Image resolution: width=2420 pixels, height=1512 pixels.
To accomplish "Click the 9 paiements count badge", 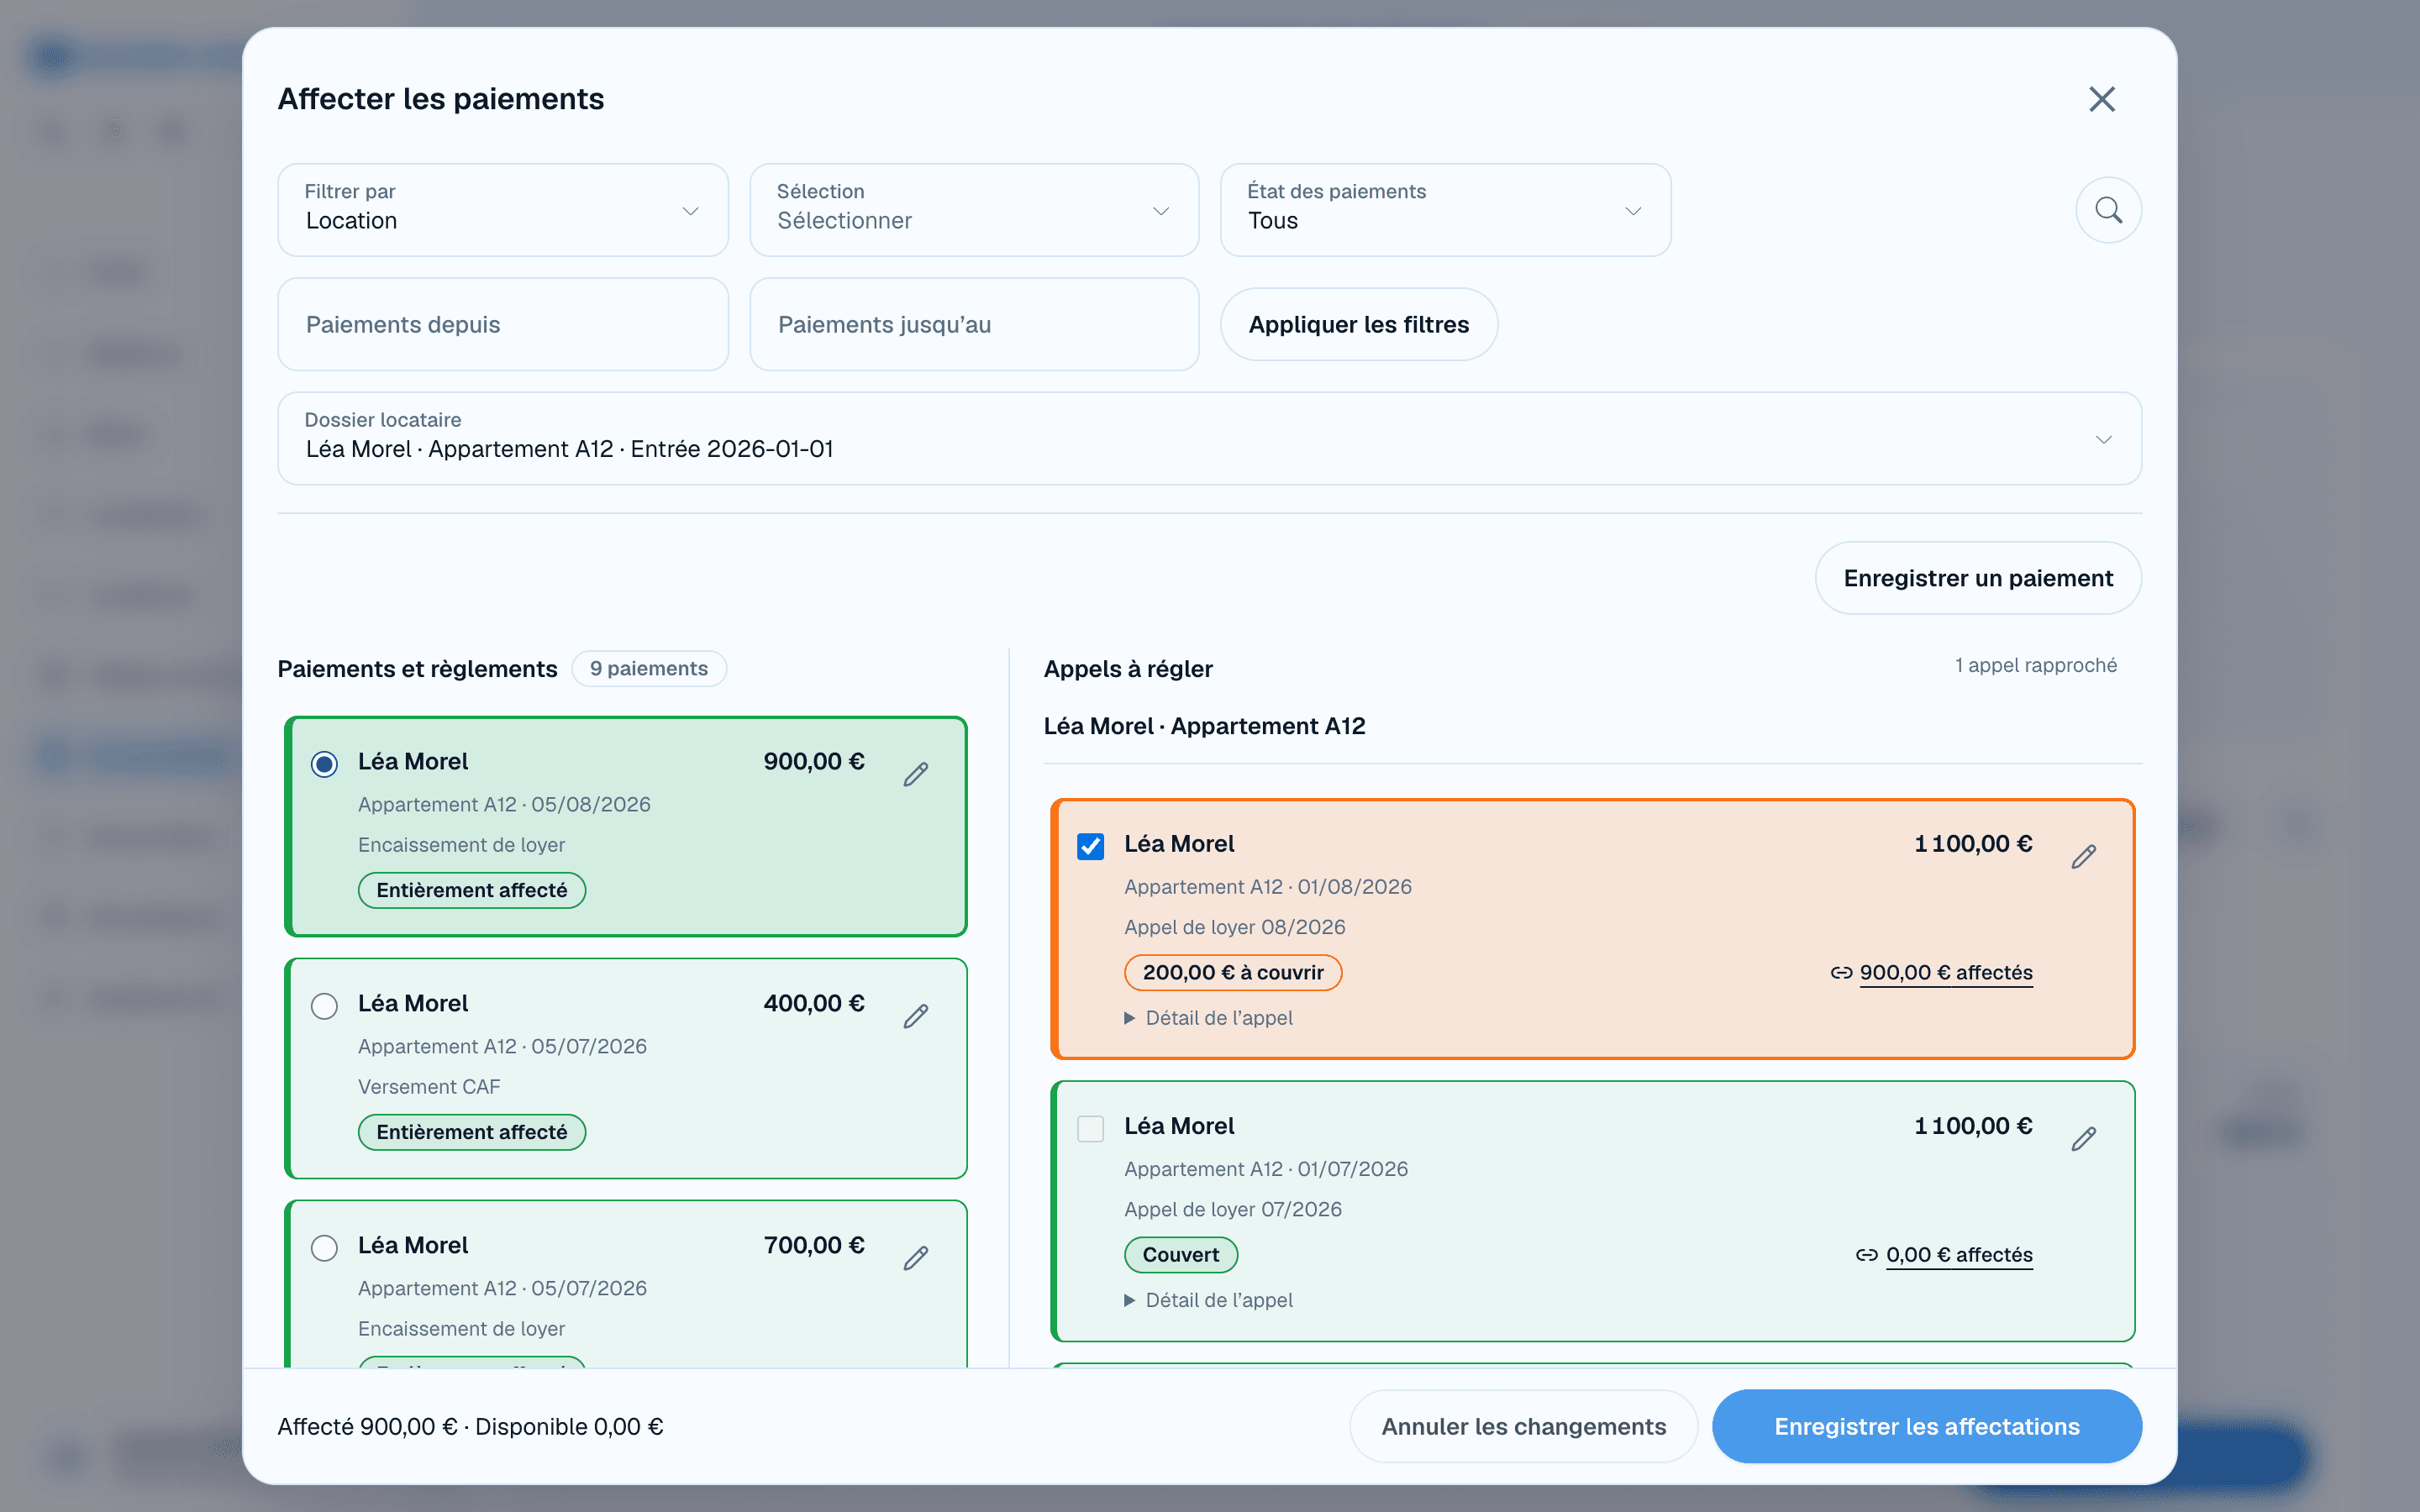I will [x=649, y=668].
